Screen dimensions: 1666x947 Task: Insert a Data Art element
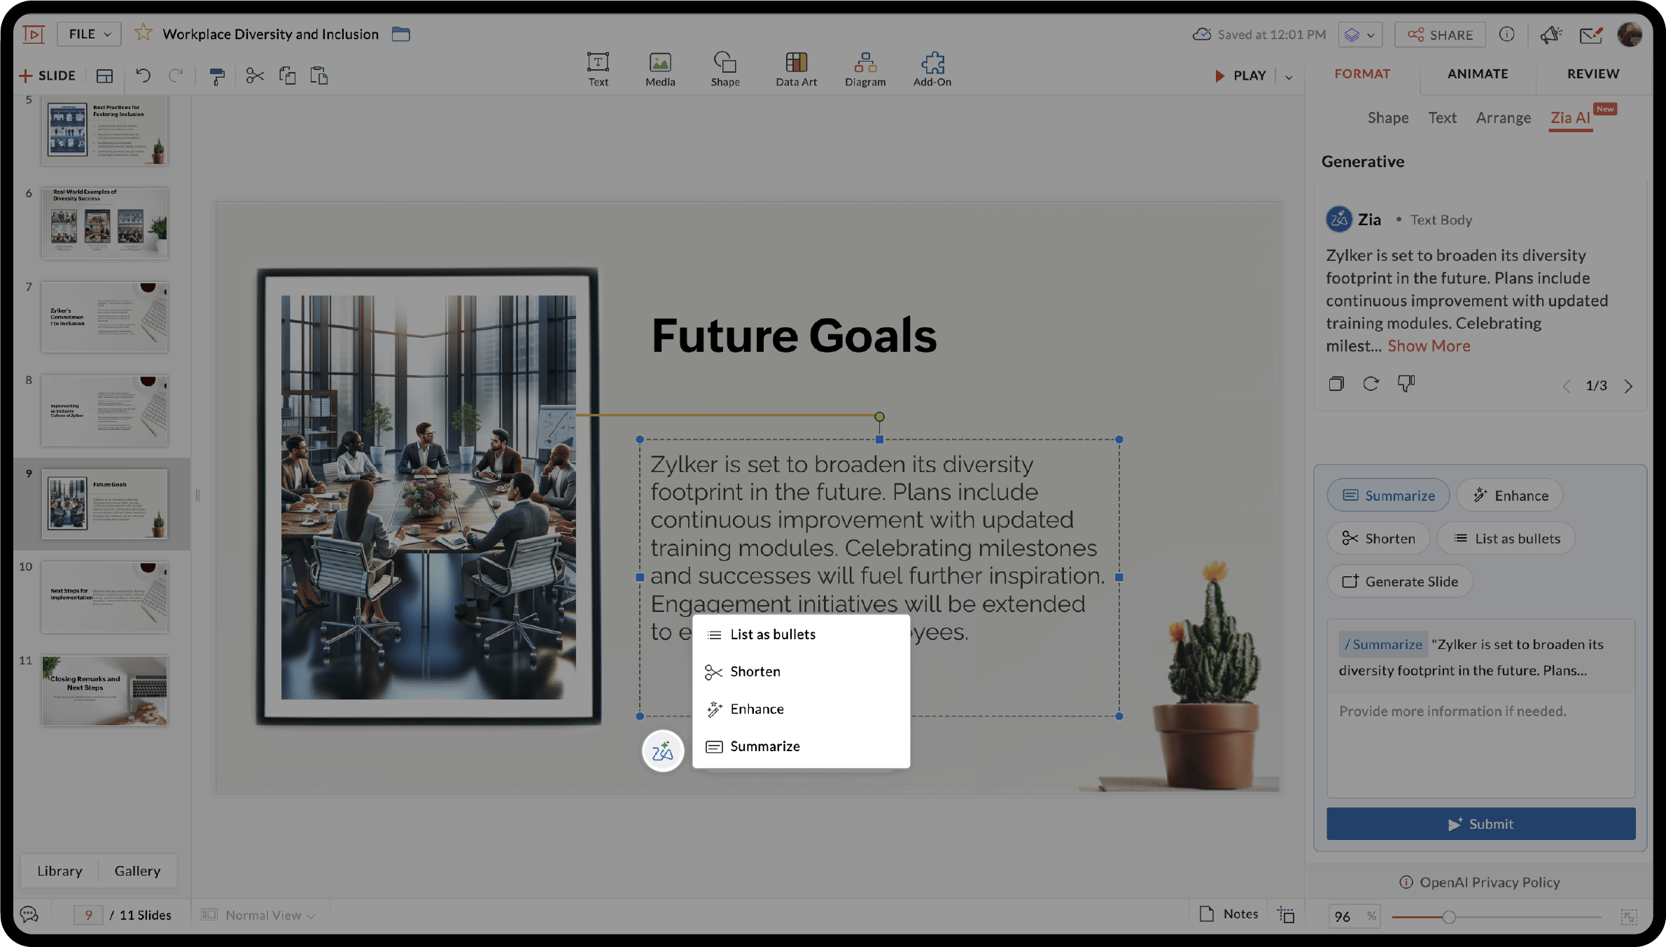(796, 69)
